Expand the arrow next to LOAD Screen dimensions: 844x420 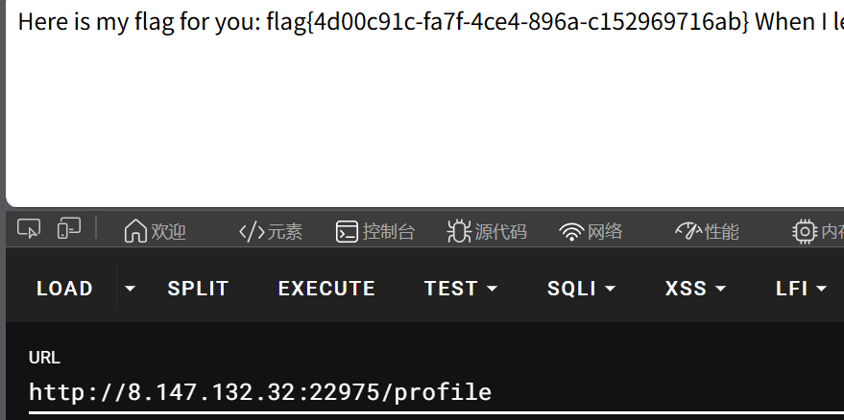[x=131, y=289]
